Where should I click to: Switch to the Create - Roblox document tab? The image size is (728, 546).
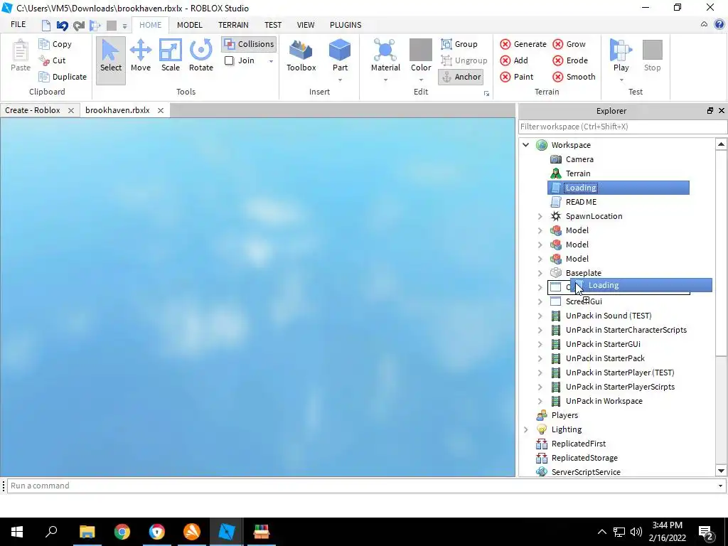(33, 110)
